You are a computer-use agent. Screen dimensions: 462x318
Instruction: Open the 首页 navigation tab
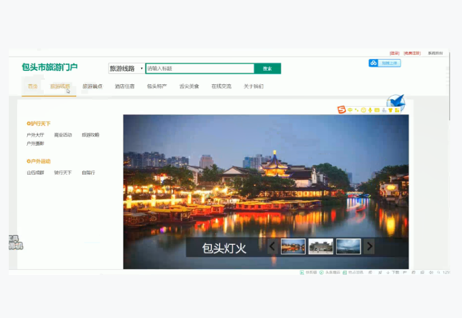32,86
